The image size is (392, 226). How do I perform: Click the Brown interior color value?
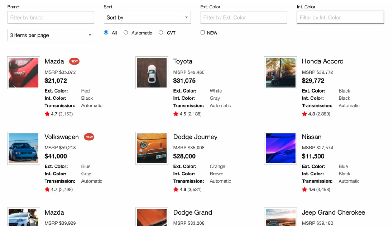tap(217, 174)
